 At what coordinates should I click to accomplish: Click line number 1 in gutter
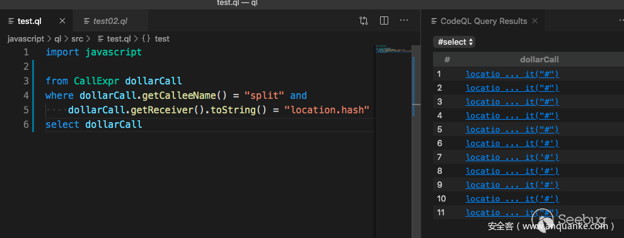[26, 52]
